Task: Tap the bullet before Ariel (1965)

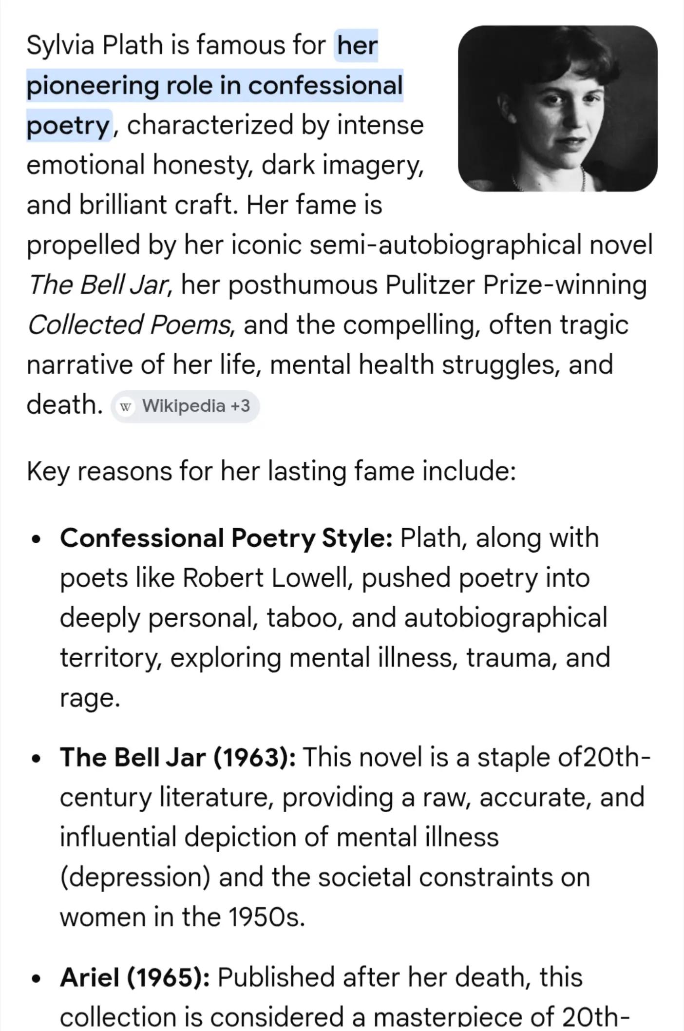Action: pos(35,978)
